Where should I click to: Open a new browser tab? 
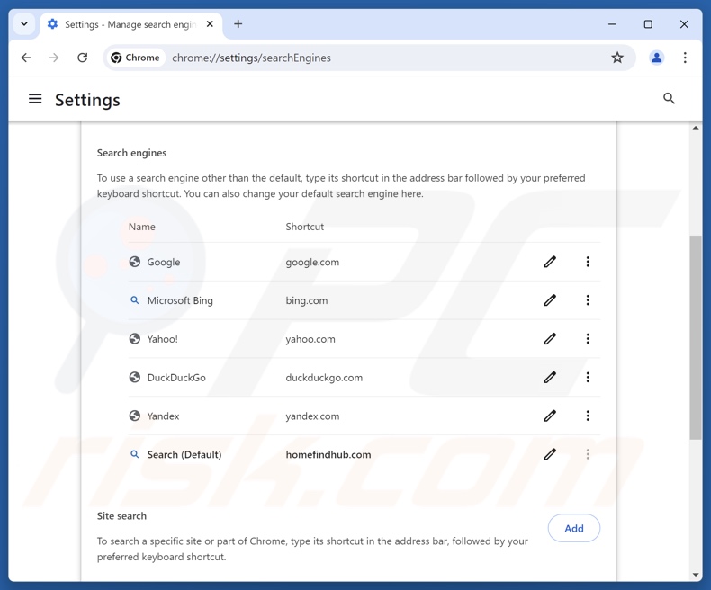238,24
